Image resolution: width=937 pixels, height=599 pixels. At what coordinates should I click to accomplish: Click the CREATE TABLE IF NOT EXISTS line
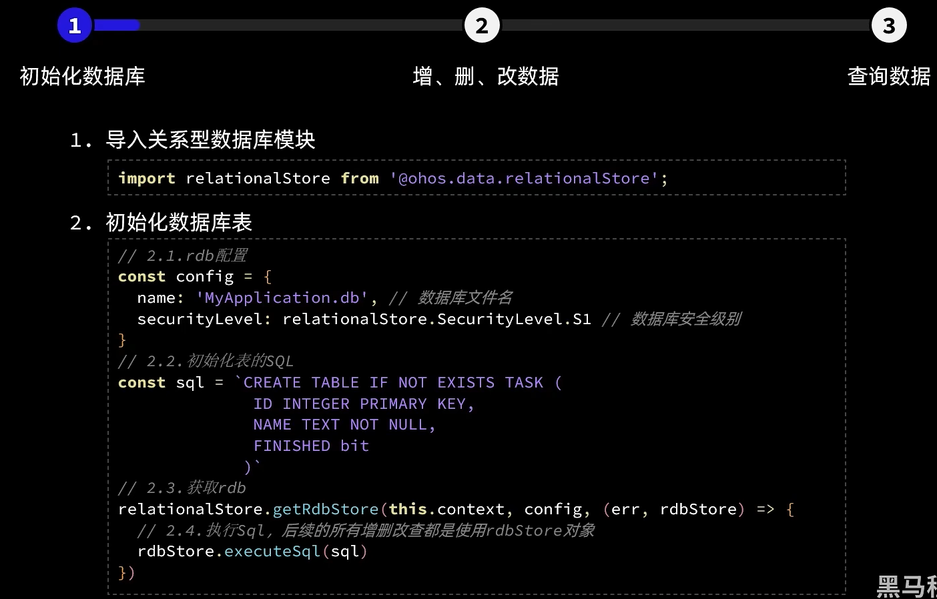(398, 382)
